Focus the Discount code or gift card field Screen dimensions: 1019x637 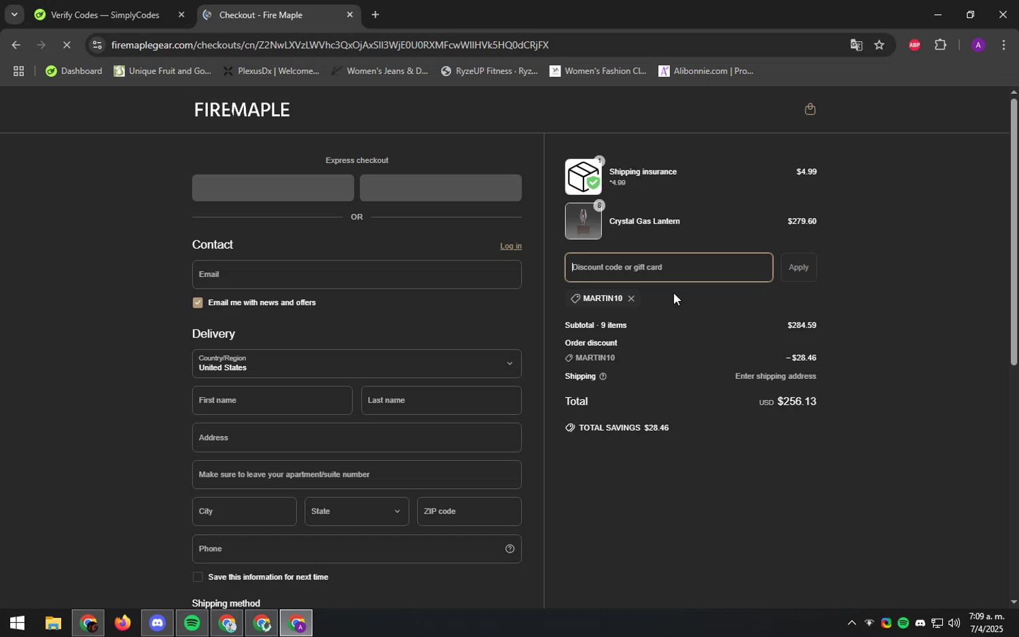(669, 268)
